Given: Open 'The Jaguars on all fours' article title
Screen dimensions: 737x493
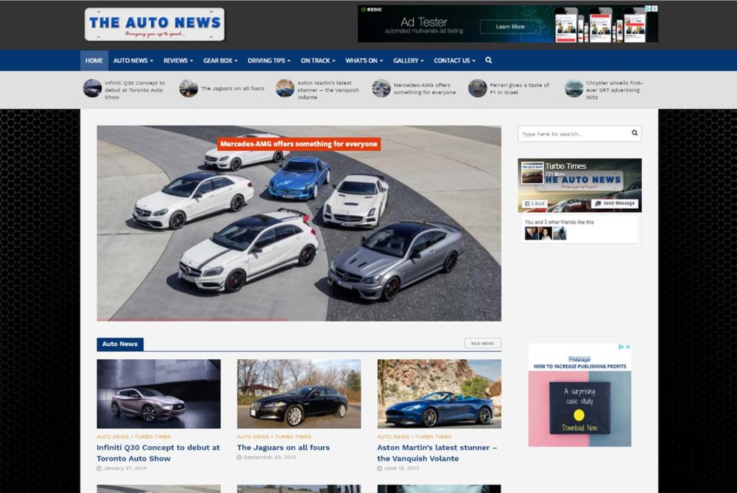Looking at the screenshot, I should tap(283, 447).
